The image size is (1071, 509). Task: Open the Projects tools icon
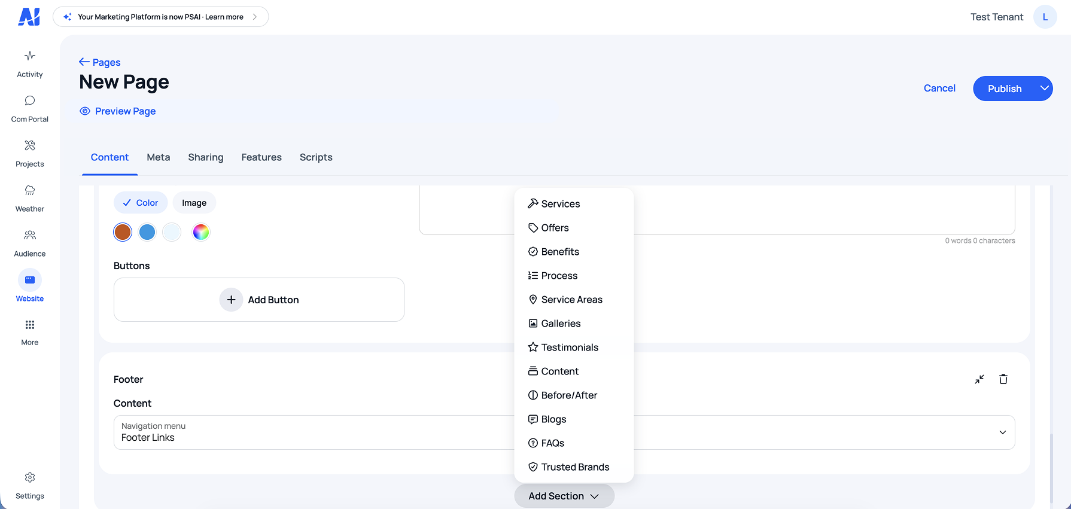click(x=30, y=145)
